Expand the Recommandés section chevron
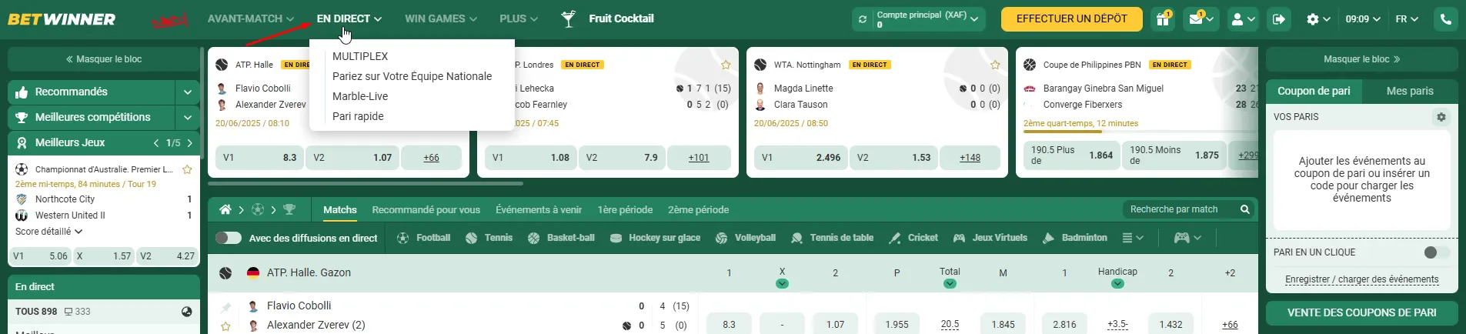This screenshot has height=334, width=1466. [188, 92]
